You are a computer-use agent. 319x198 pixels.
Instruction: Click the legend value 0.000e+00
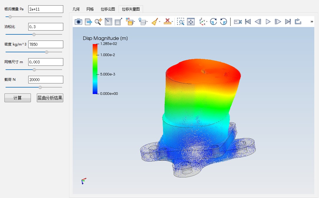coord(109,94)
